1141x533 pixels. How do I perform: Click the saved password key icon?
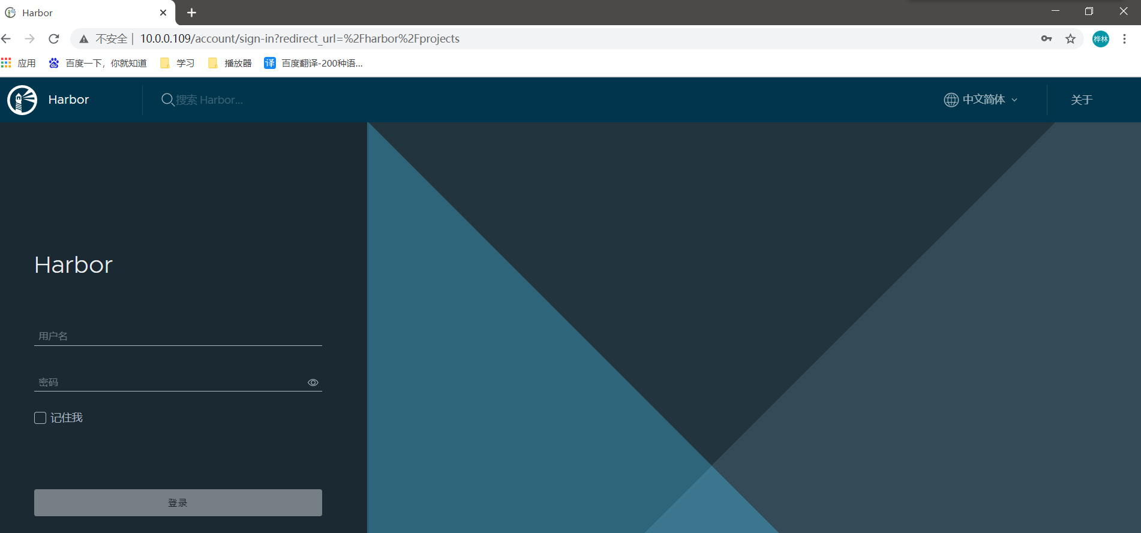1046,38
